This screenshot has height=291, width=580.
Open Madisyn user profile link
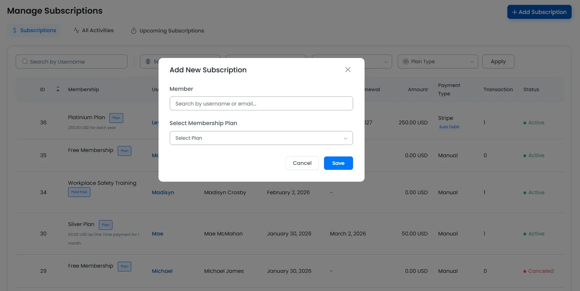163,192
